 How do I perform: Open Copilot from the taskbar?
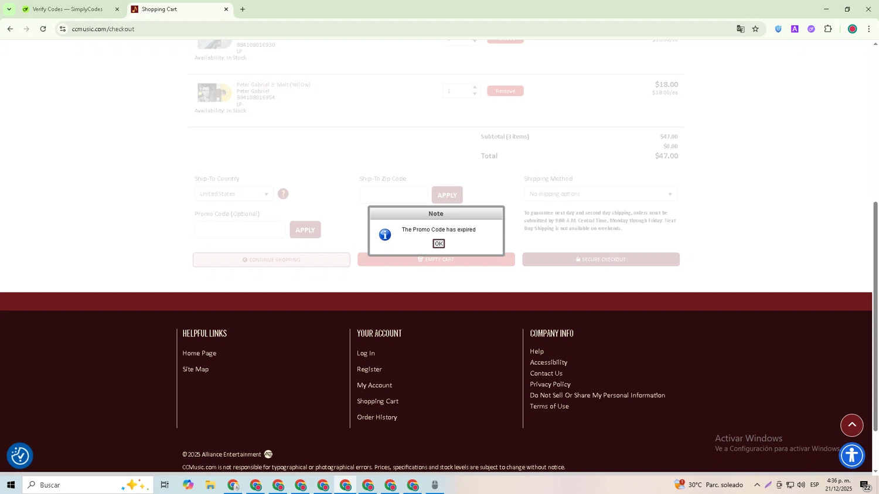[x=188, y=485]
